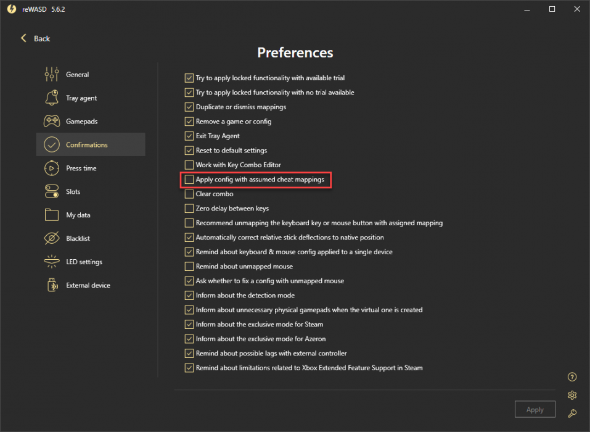Viewport: 590px width, 432px height.
Task: Uncheck Exit Tray Agent confirmation
Action: (189, 136)
